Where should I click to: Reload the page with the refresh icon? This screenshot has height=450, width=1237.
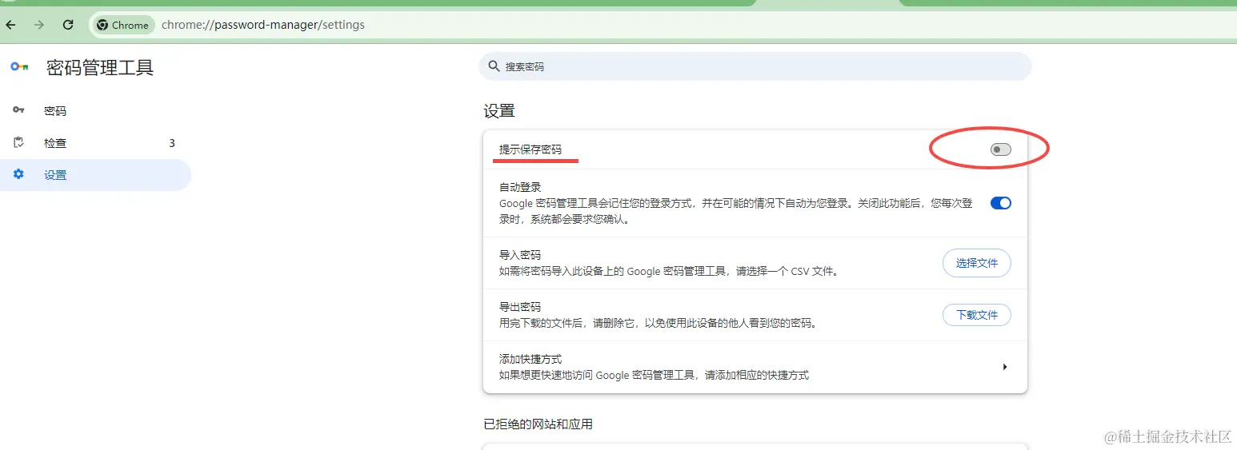pyautogui.click(x=68, y=25)
